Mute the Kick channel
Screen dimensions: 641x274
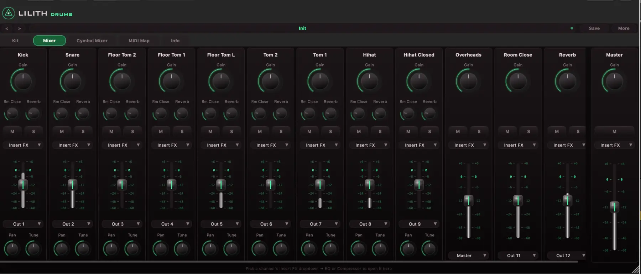point(12,132)
